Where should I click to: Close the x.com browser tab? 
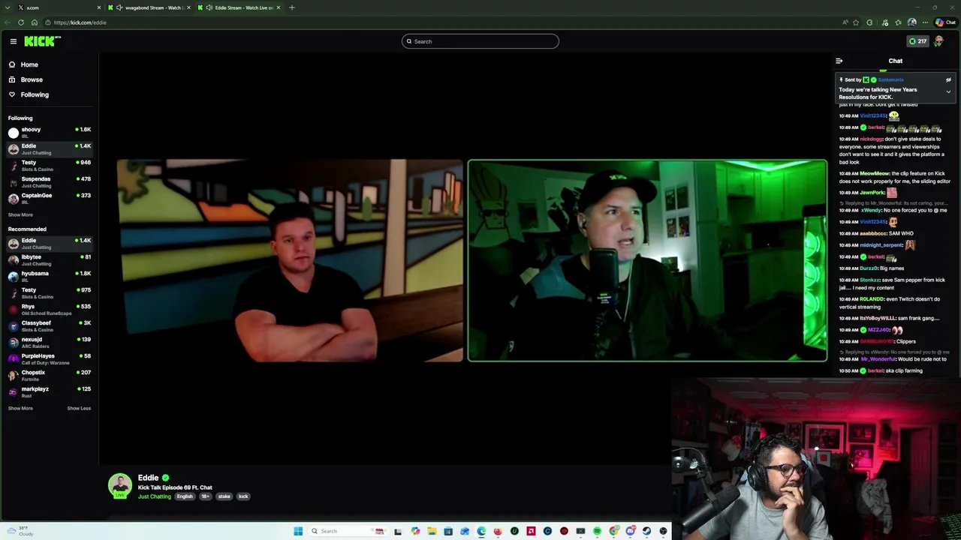pos(99,7)
